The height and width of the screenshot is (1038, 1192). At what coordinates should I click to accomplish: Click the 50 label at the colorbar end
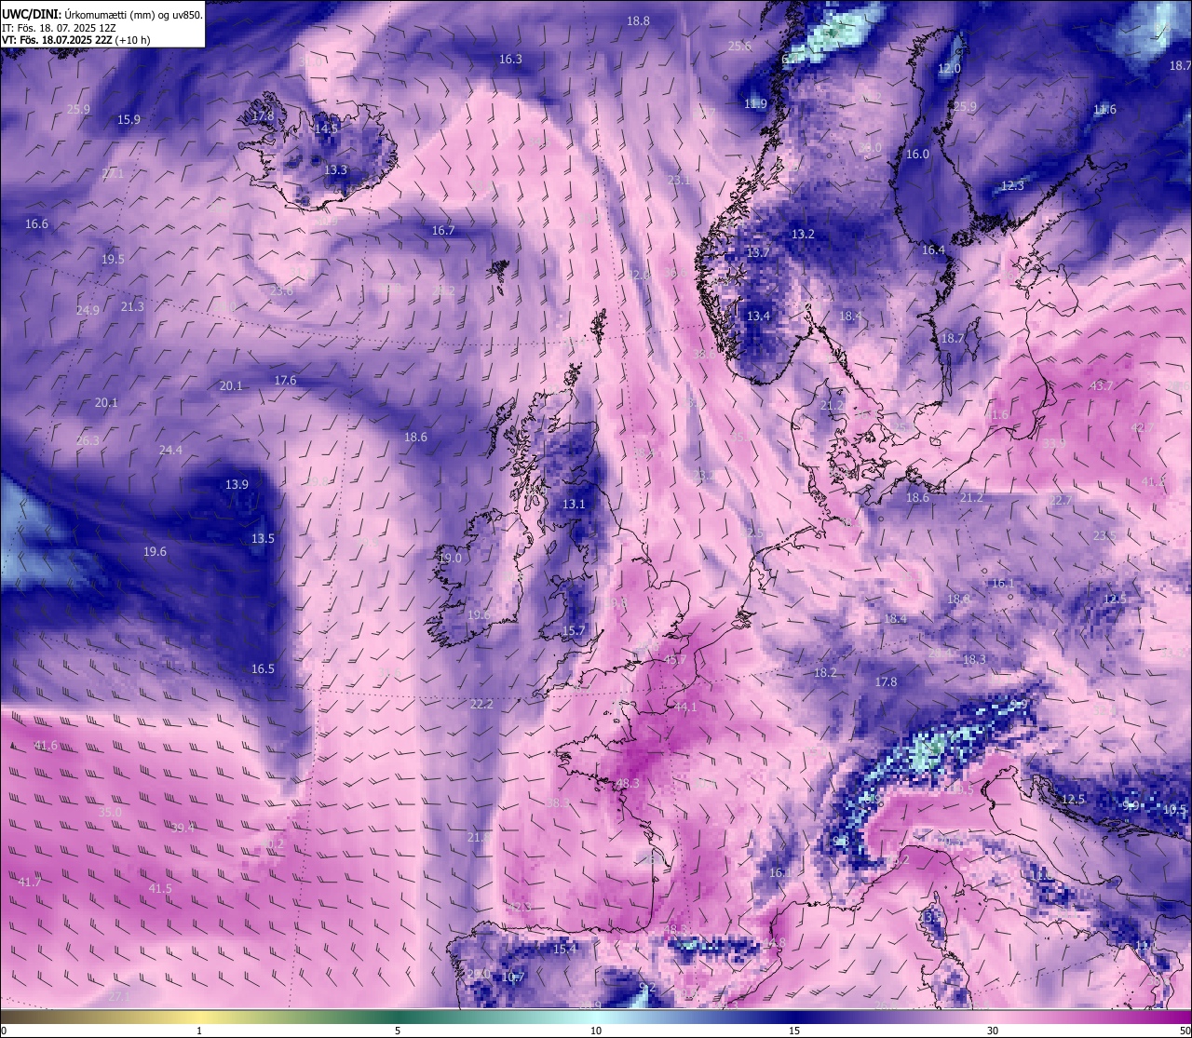[x=1184, y=1031]
